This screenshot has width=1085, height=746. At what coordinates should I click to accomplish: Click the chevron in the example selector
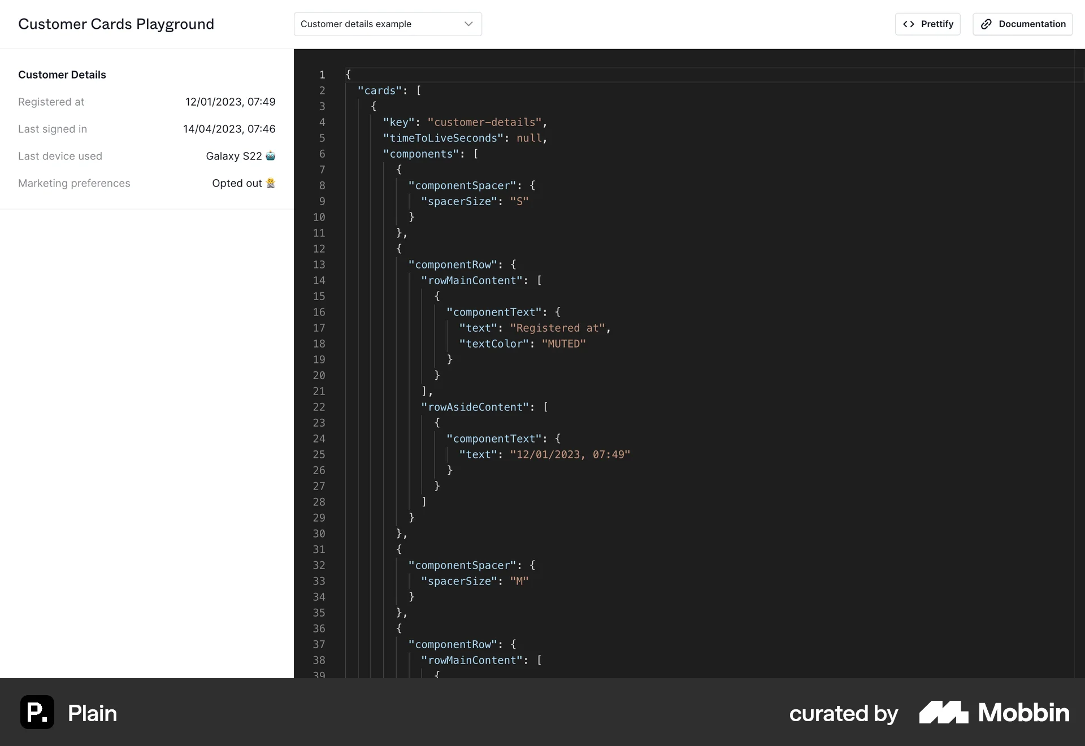[x=468, y=24]
